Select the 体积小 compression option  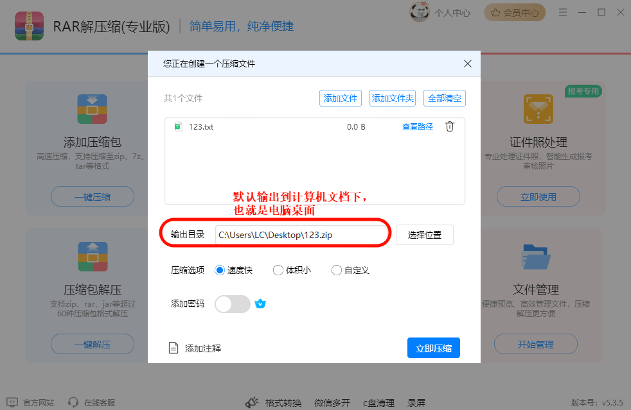click(x=277, y=270)
